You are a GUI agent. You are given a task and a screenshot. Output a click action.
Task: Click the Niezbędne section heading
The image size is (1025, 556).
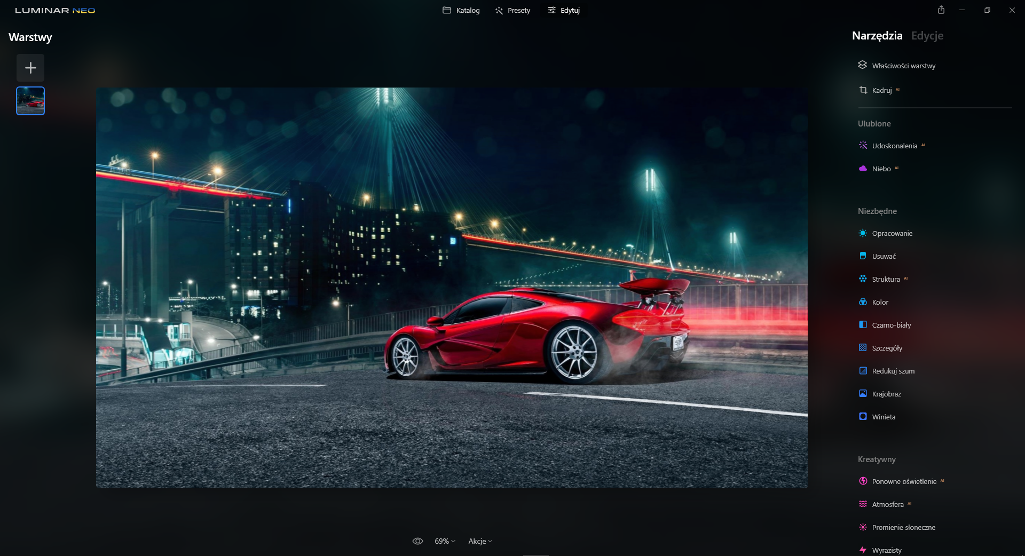(877, 211)
